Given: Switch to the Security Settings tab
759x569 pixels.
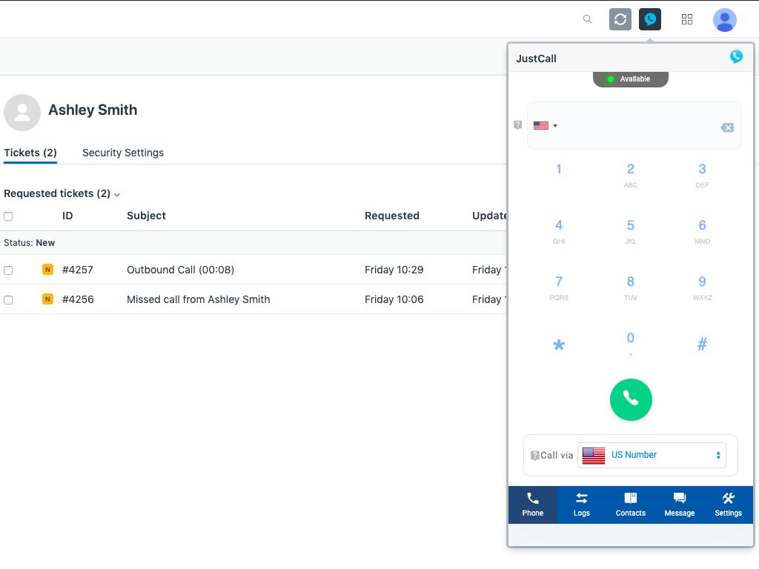Looking at the screenshot, I should point(123,153).
